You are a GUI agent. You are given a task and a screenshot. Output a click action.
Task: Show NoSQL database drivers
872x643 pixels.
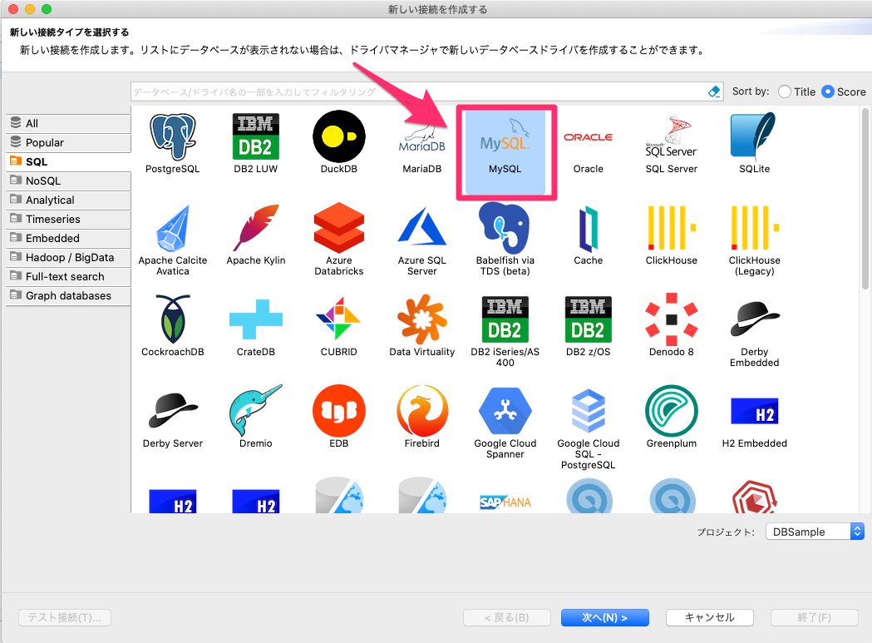(67, 181)
